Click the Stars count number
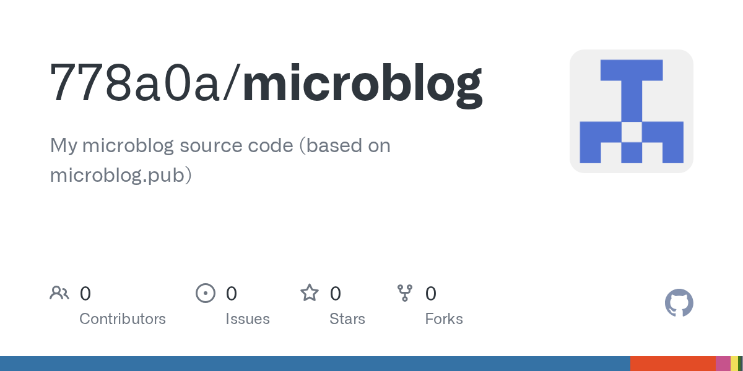Image resolution: width=743 pixels, height=371 pixels. [336, 294]
